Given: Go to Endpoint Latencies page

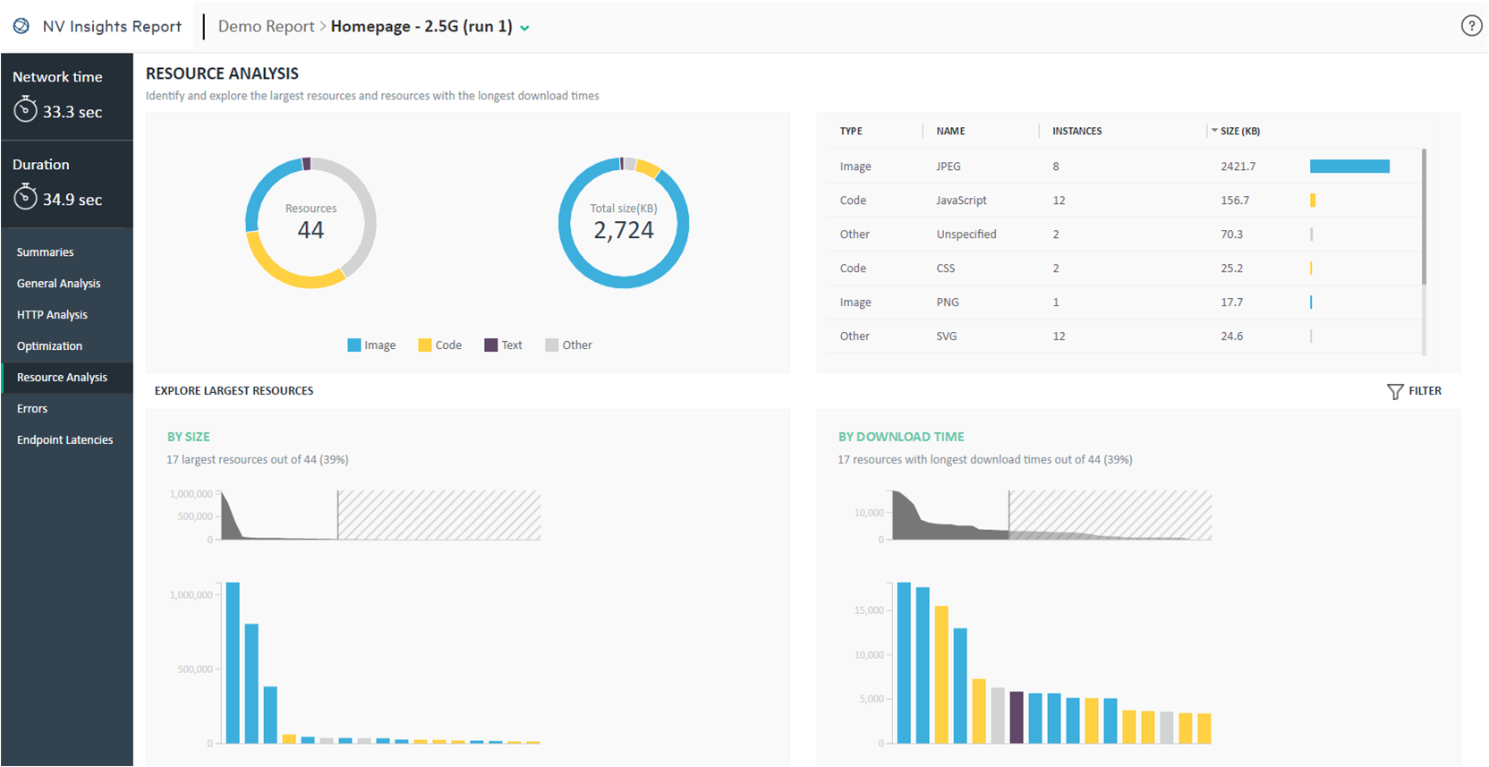Looking at the screenshot, I should [64, 440].
